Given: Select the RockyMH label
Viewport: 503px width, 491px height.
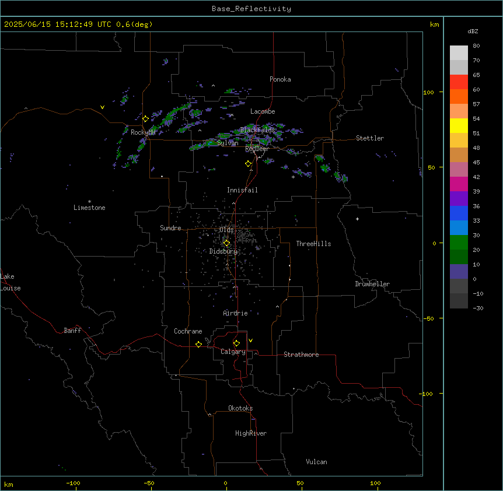Looking at the screenshot, I should pos(143,132).
